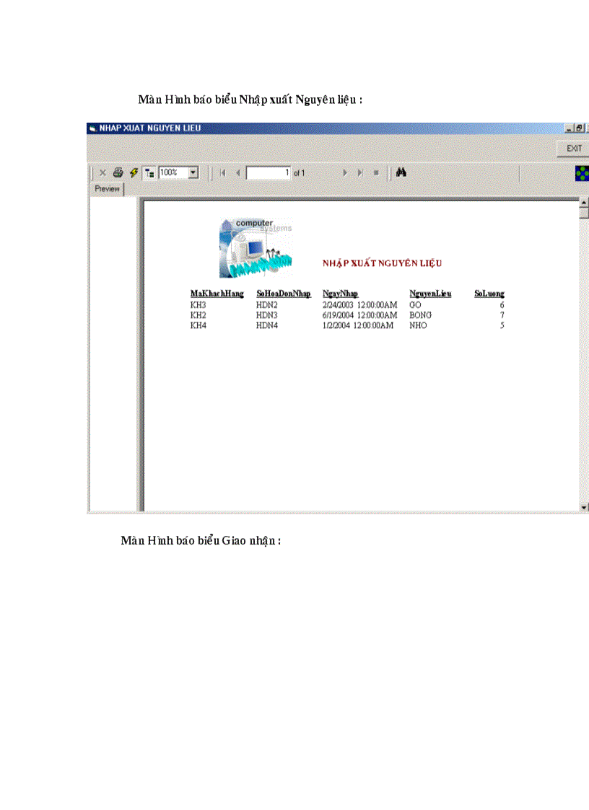Switch to the Preview tab
589x810 pixels.
(106, 188)
